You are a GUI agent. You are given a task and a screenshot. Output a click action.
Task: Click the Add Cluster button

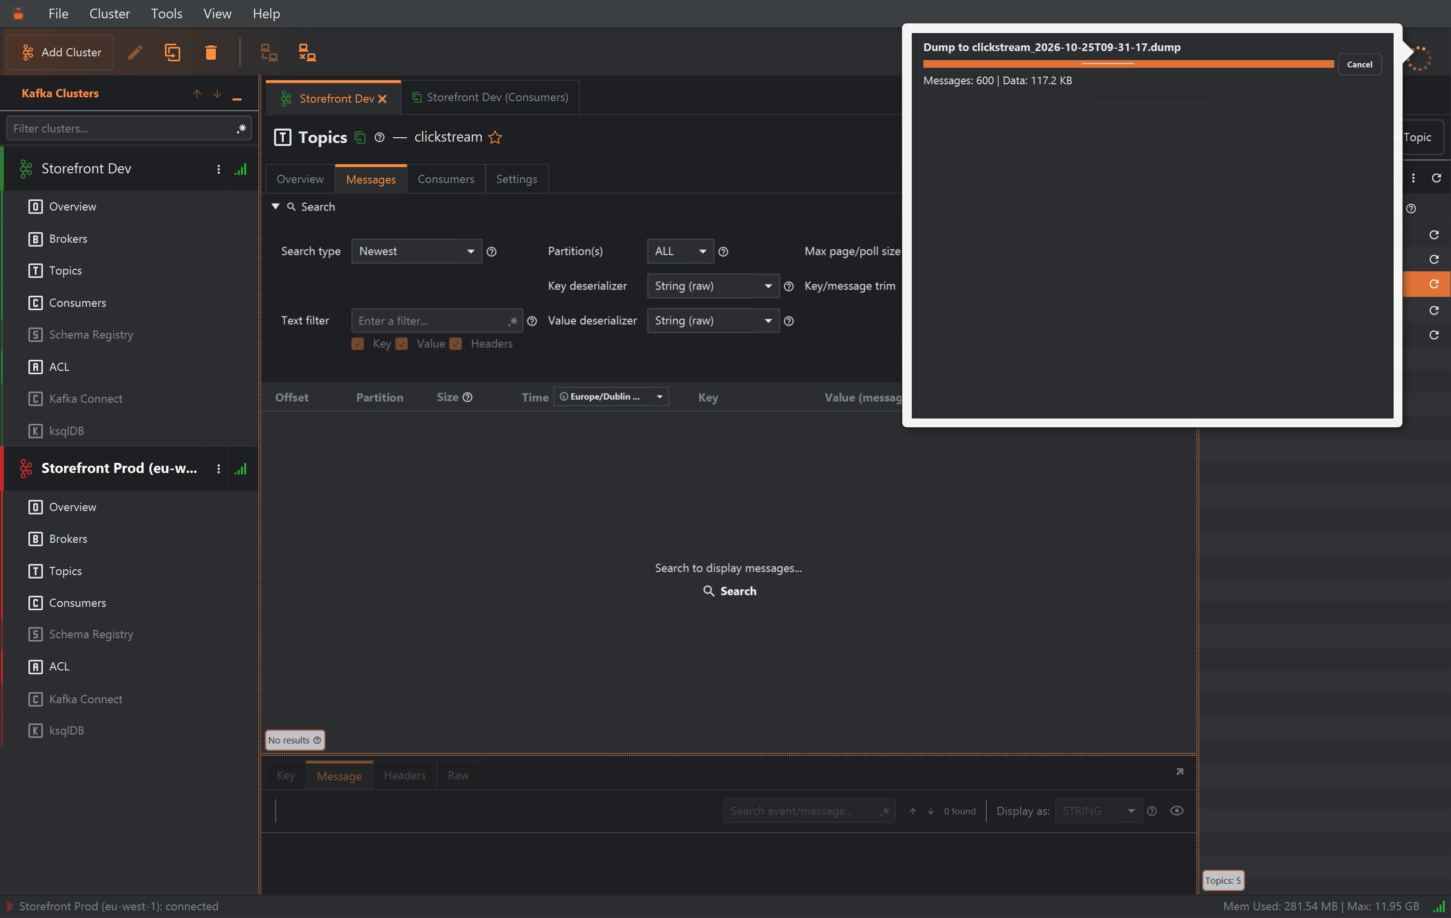click(x=60, y=52)
